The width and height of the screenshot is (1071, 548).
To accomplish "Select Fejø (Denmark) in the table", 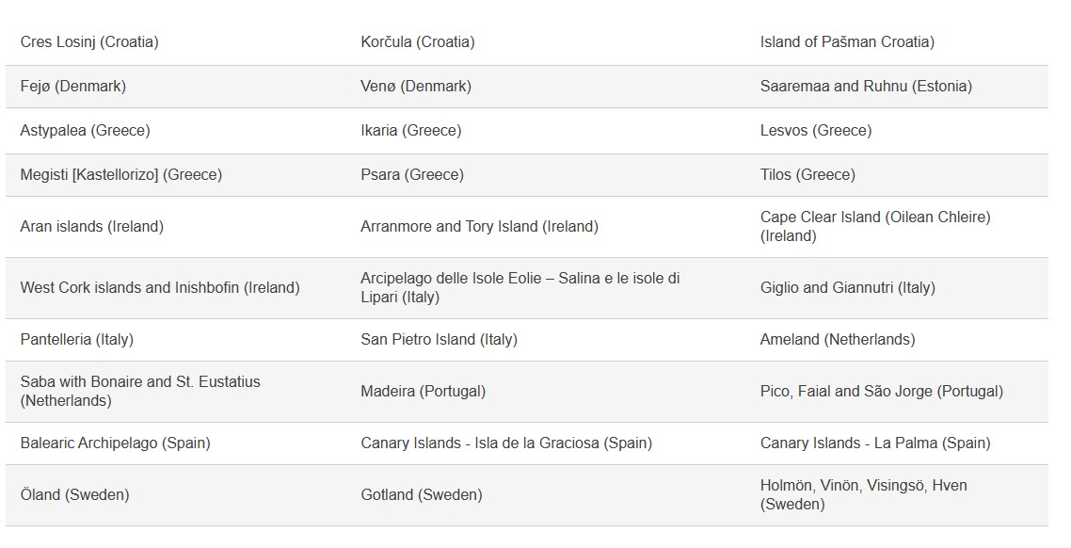I will pos(72,87).
